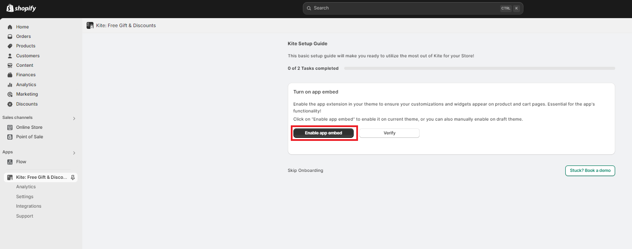
Task: Focus the top Search field
Action: (x=405, y=8)
